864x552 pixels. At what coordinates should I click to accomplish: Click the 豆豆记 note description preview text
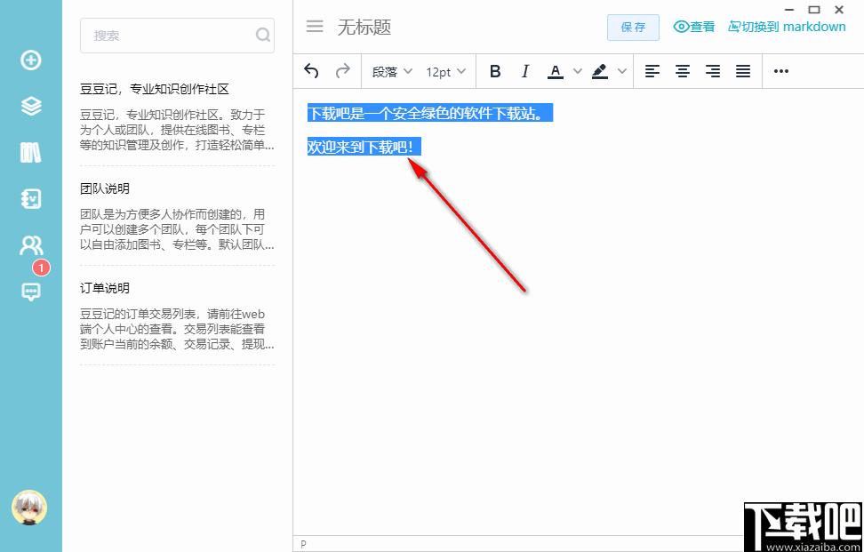point(177,130)
